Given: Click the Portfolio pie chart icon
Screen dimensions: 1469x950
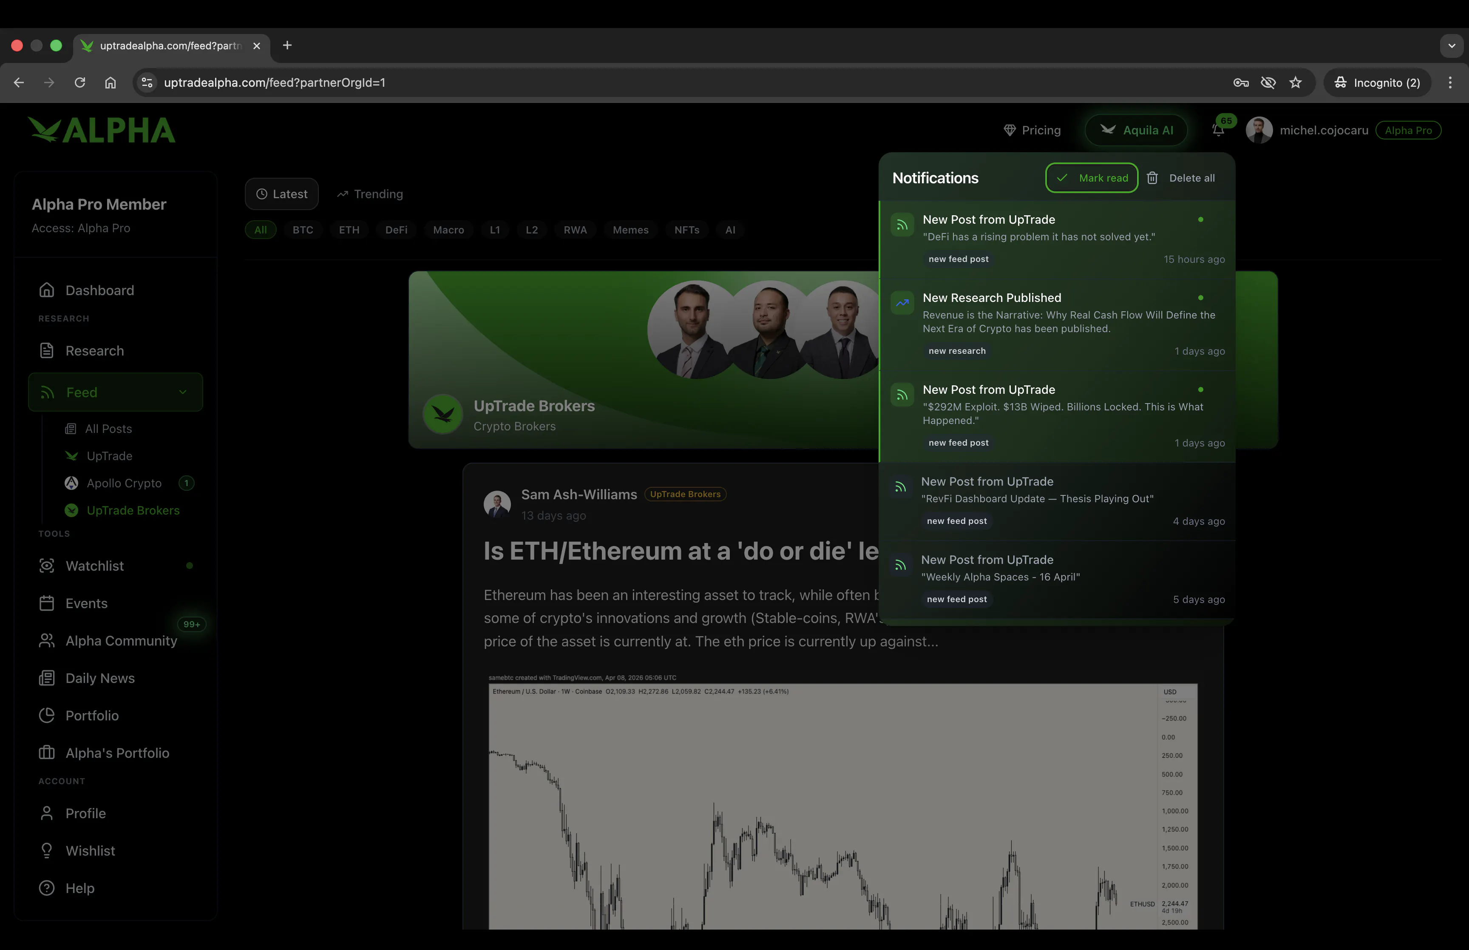Looking at the screenshot, I should point(47,716).
